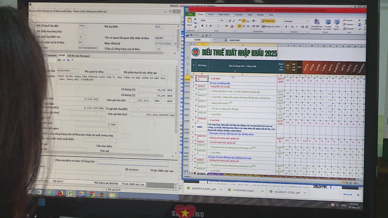This screenshot has width=388, height=218.
Task: Click next record arrow in Detail tab
Action: pyautogui.click(x=64, y=60)
